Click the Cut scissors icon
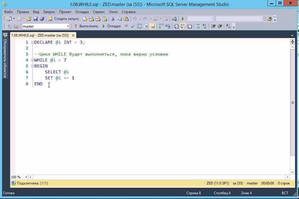Screen dimensions: 299x199 pos(113,19)
